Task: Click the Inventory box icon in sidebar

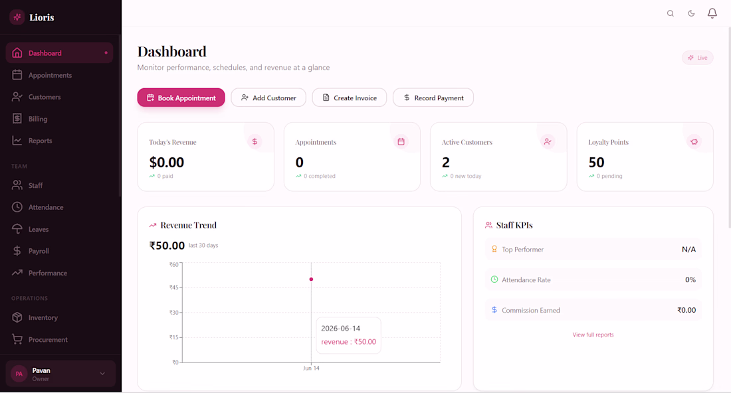Action: point(17,317)
